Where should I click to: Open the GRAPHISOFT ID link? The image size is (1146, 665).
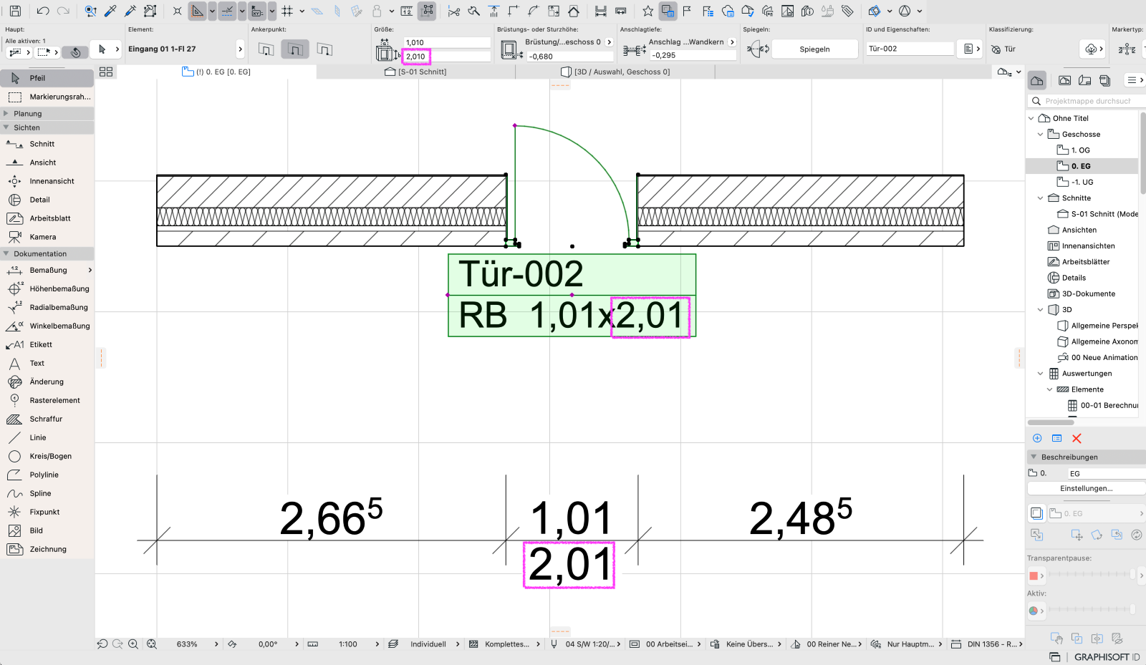(1107, 656)
